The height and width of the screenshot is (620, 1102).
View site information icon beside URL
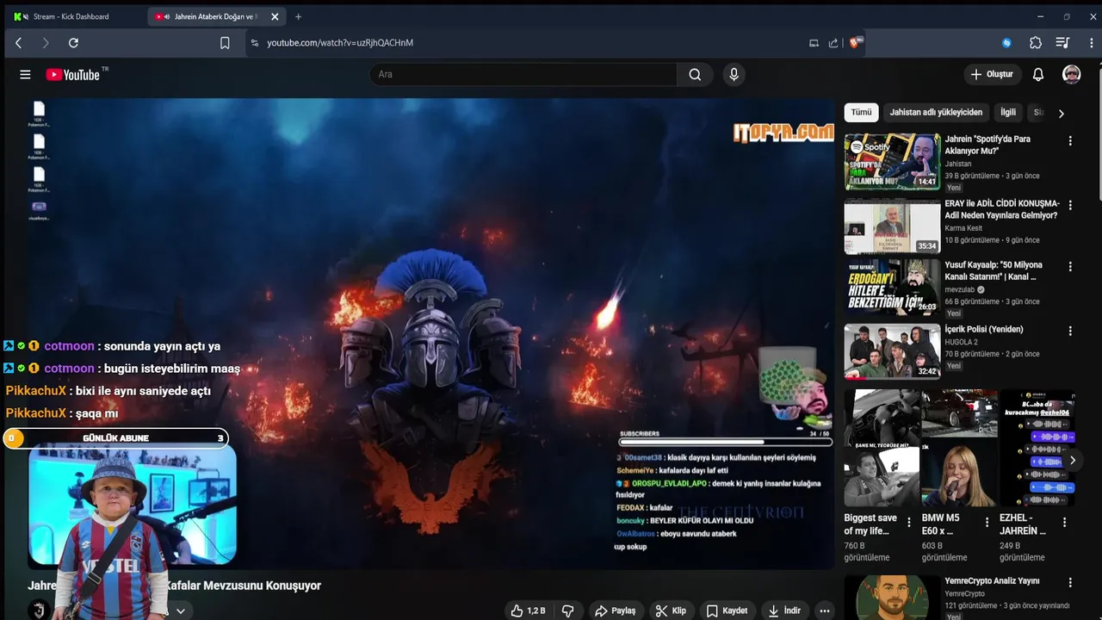pyautogui.click(x=254, y=42)
